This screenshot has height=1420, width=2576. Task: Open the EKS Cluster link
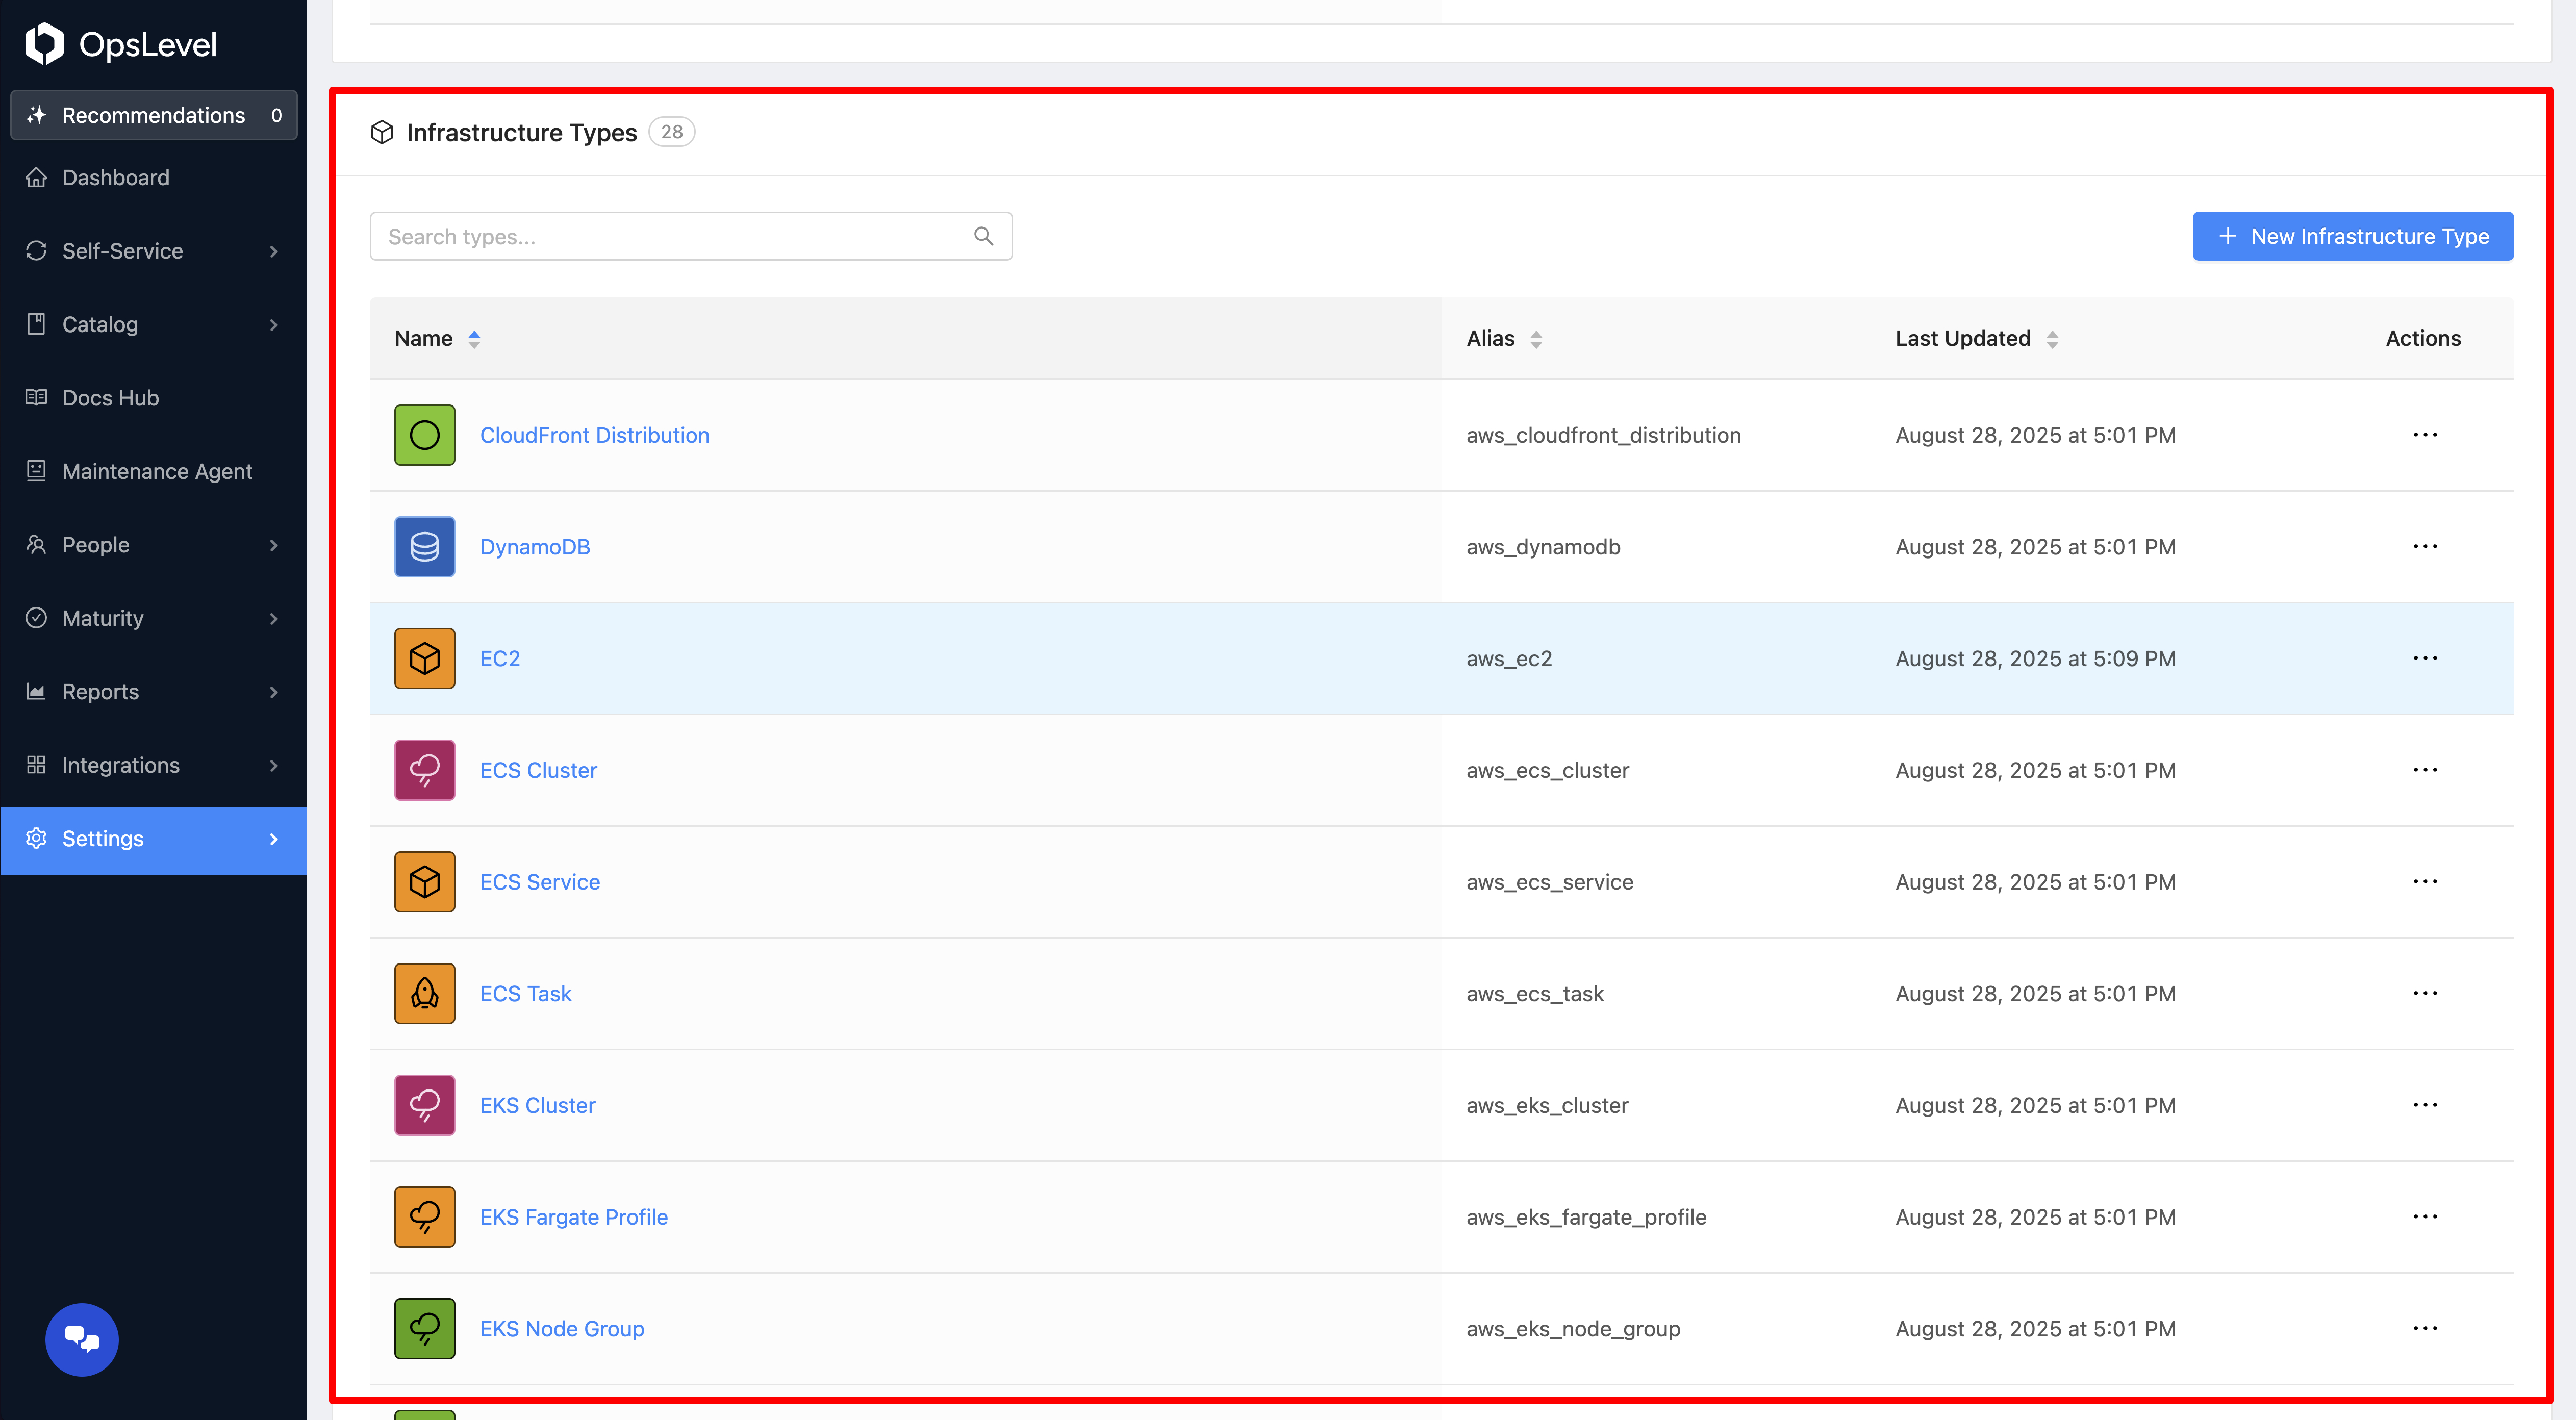(x=537, y=1105)
